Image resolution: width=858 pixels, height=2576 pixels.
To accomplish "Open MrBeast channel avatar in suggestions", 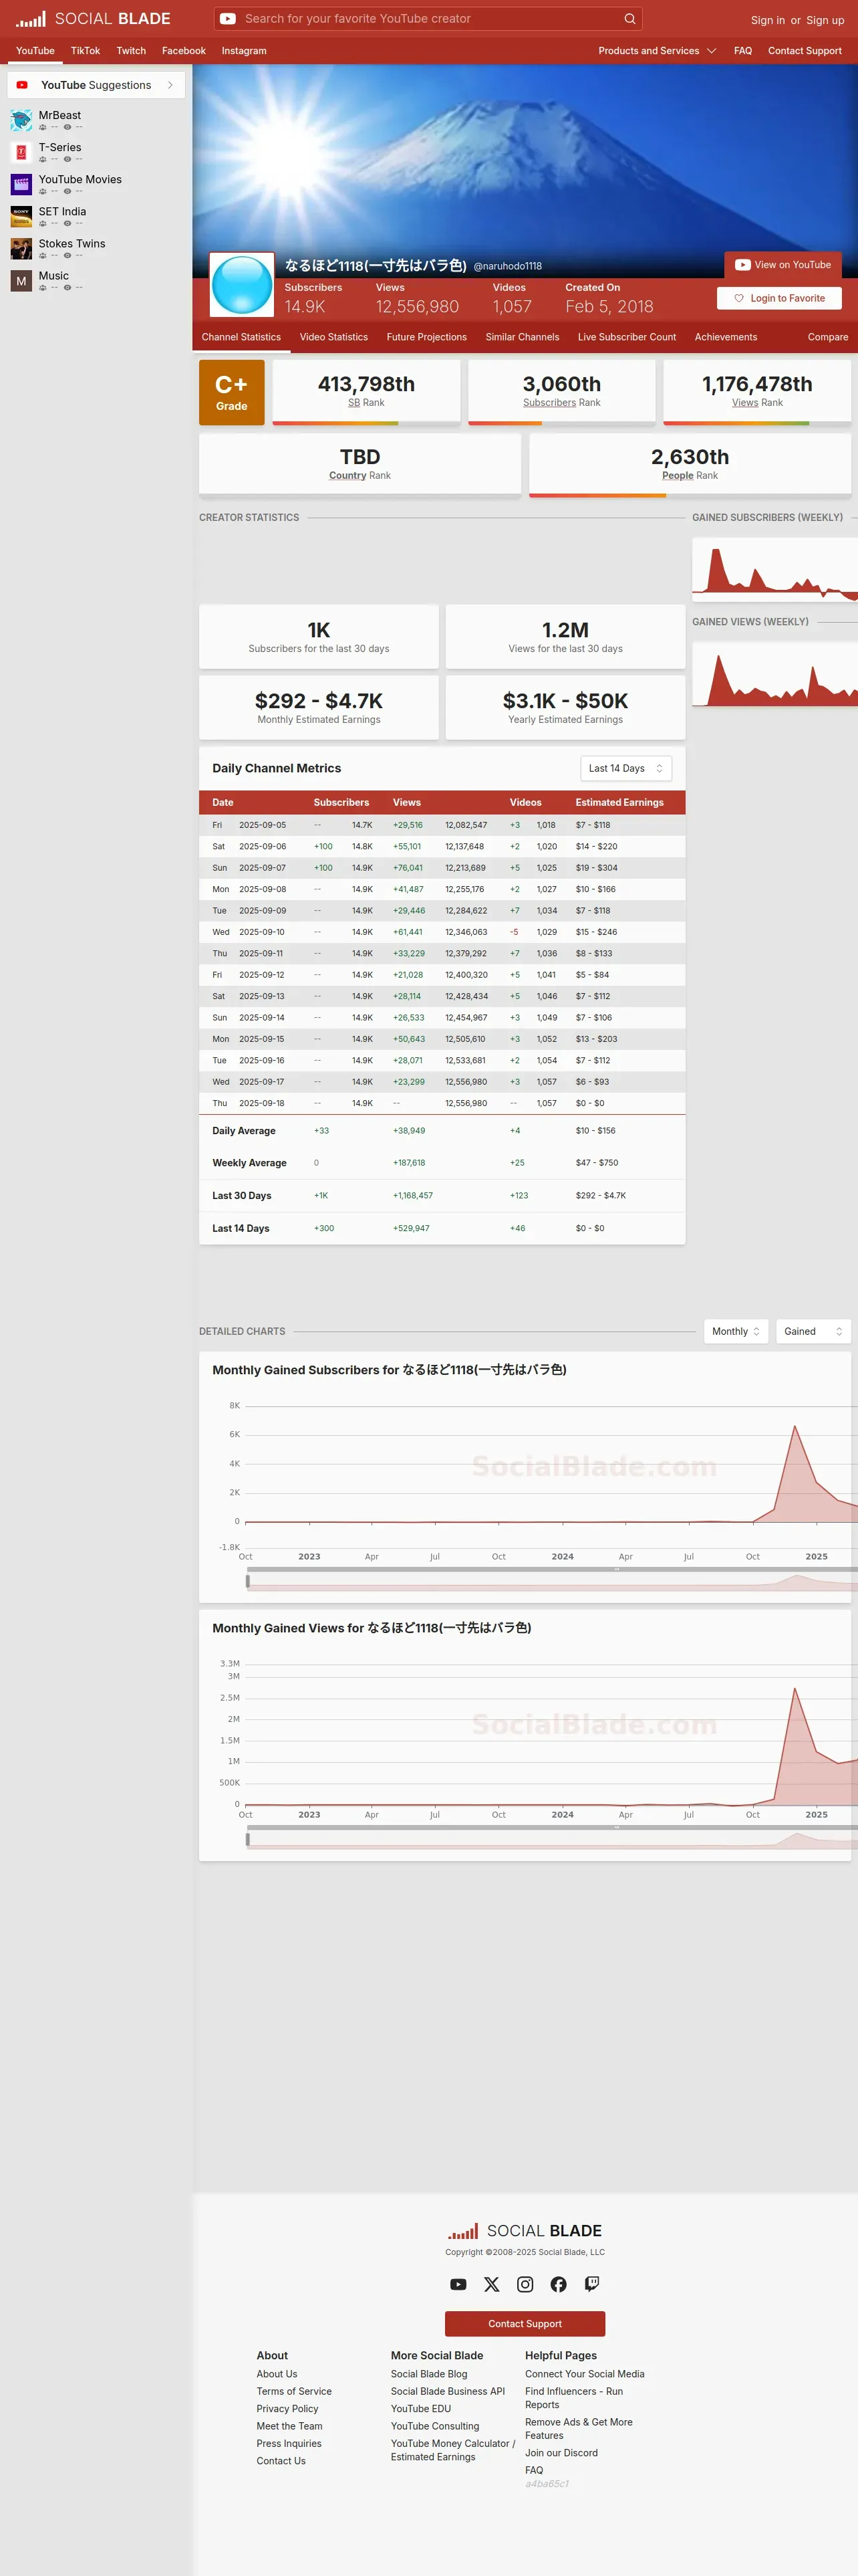I will [21, 121].
